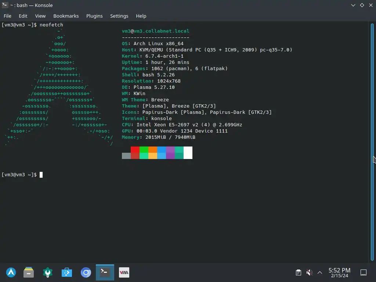
Task: Click the Icons 'Papirus-Dark [Plasma]' text
Action: tap(174, 112)
